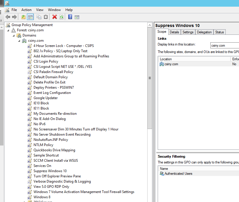Click the Authenticated Users group icon
This screenshot has width=239, height=202.
click(x=162, y=173)
